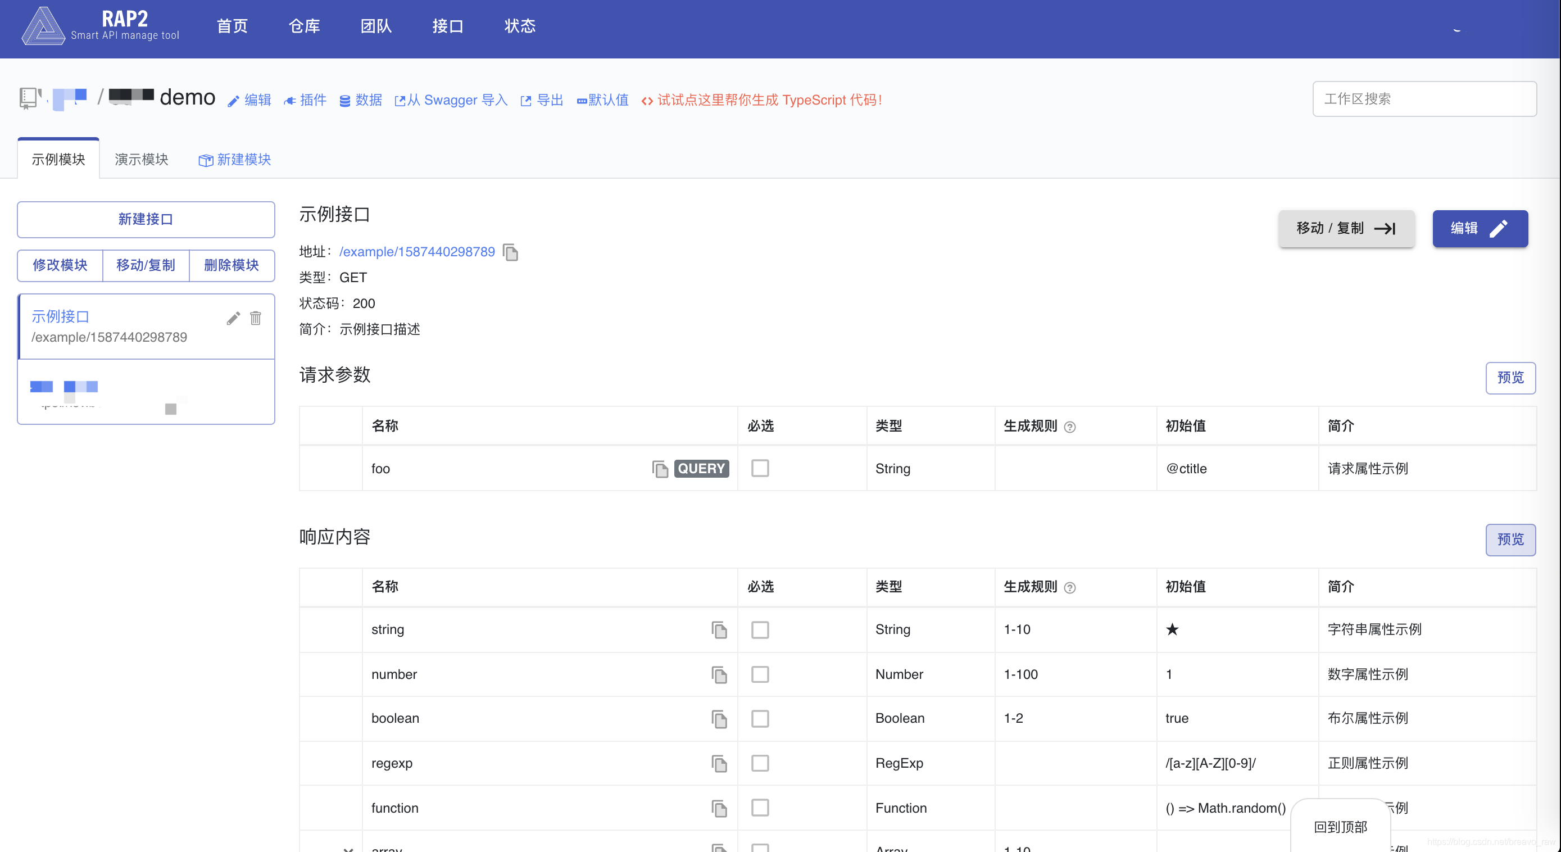Open 仓库 in top navigation
The width and height of the screenshot is (1561, 852).
[304, 26]
